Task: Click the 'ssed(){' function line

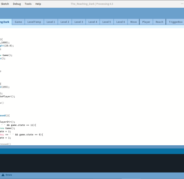Action: [x=5, y=115]
